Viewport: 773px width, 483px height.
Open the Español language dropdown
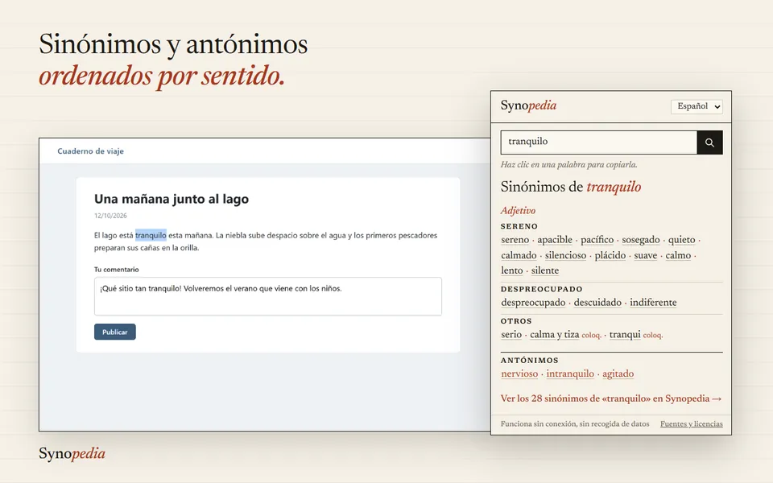point(697,106)
